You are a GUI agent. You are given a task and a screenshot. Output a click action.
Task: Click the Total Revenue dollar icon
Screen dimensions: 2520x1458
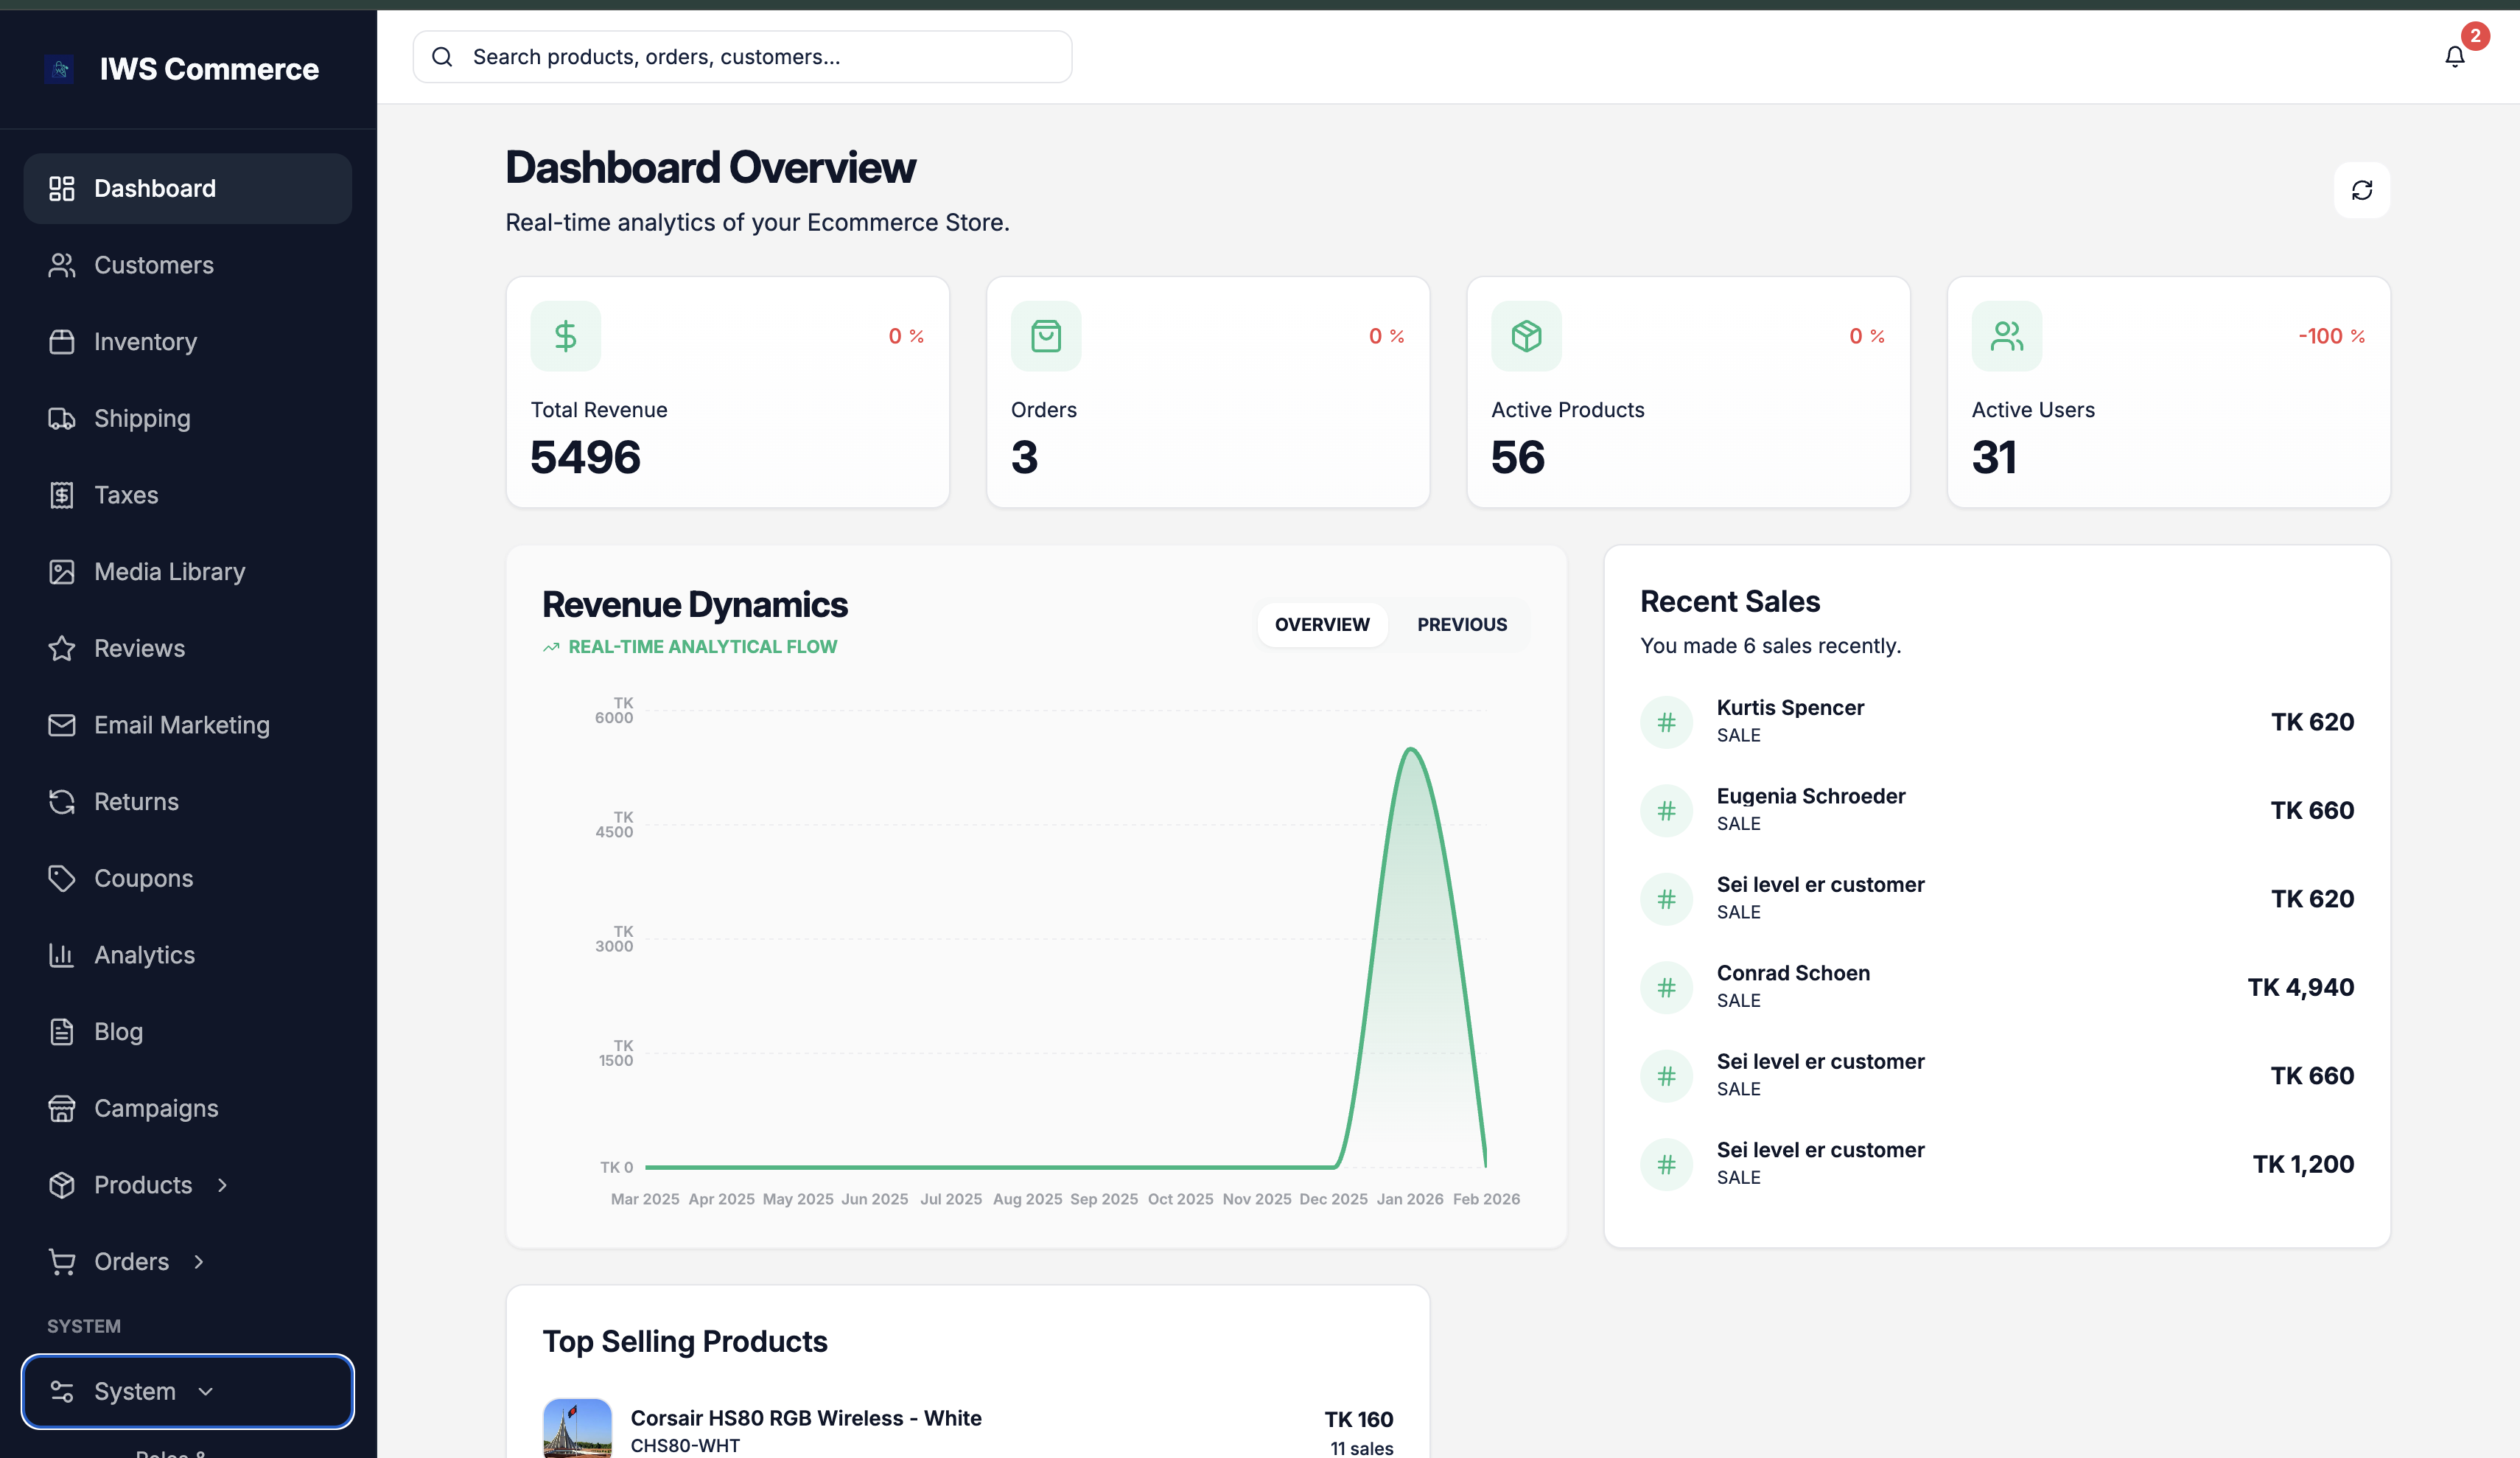point(565,336)
